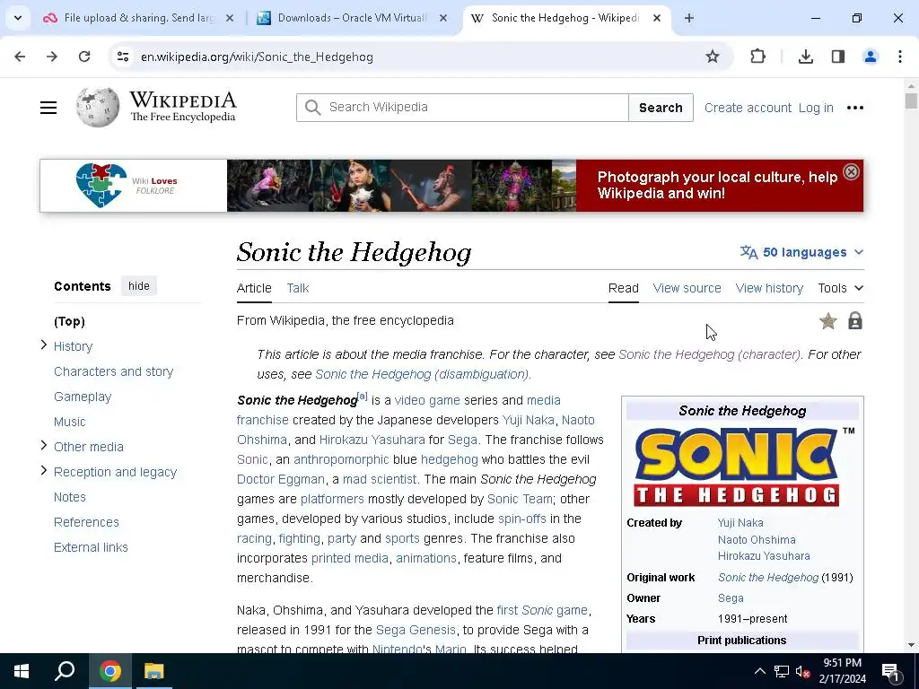
Task: Open Wikipedia personal tools ellipsis menu
Action: click(855, 108)
